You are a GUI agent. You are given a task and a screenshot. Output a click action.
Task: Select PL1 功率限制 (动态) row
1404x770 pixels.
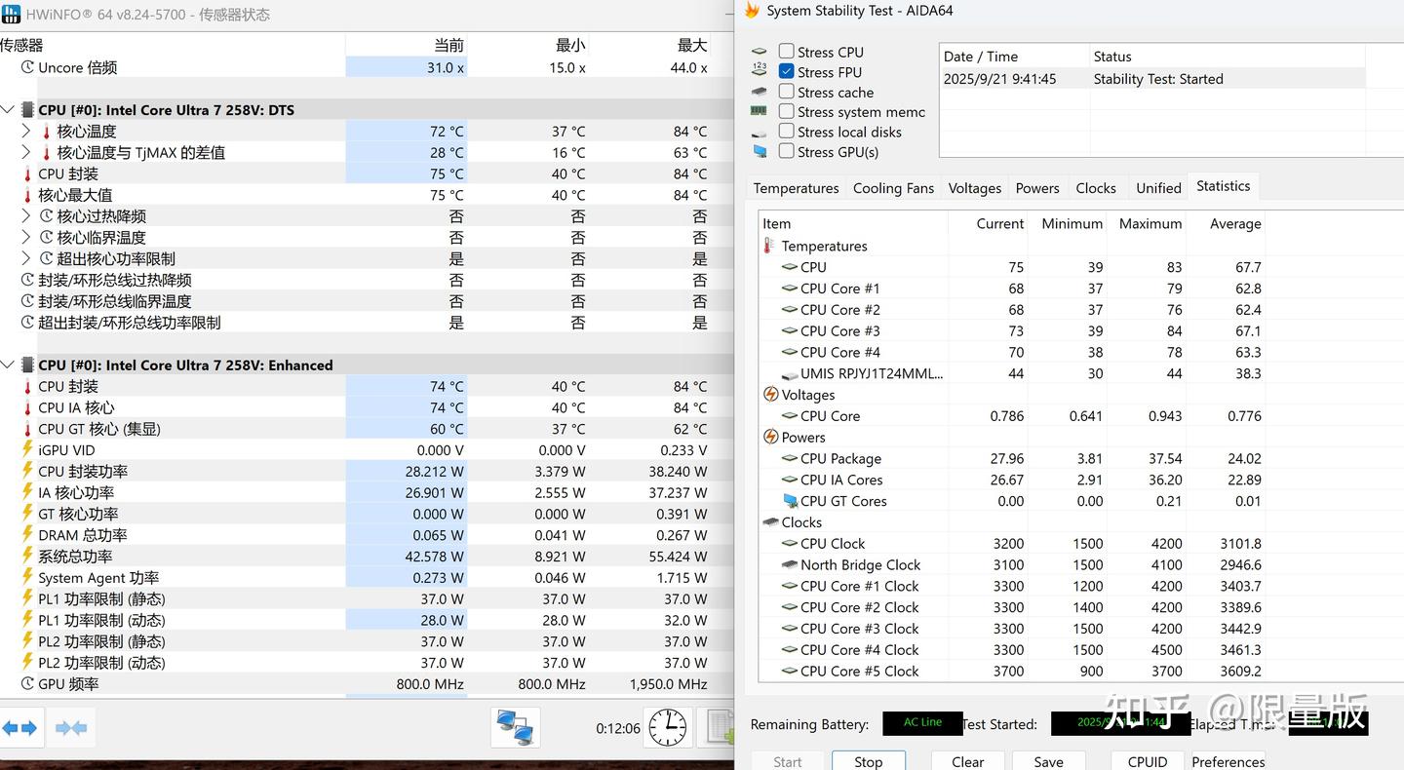367,620
